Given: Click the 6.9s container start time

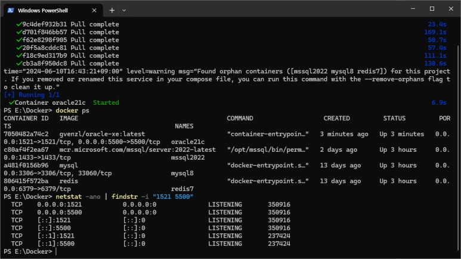Looking at the screenshot, I should 439,103.
